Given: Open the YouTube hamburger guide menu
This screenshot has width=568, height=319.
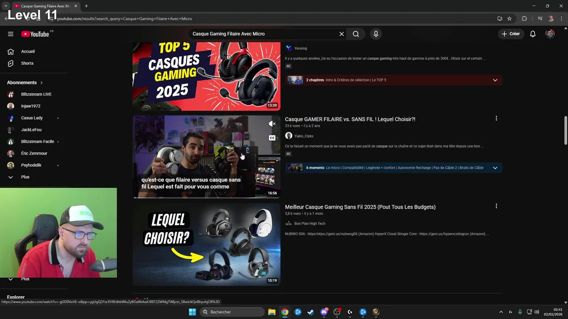Looking at the screenshot, I should click(11, 34).
